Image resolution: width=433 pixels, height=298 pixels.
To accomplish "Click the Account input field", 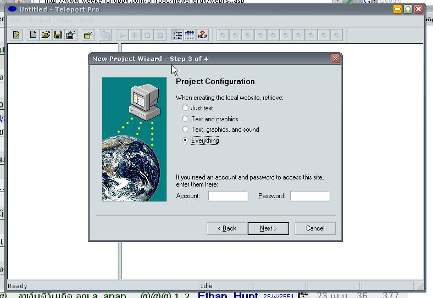I will tap(228, 196).
